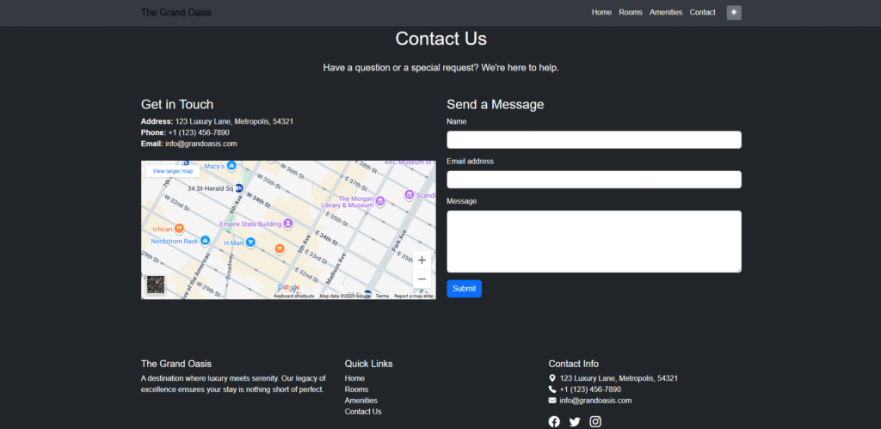The height and width of the screenshot is (429, 881).
Task: Zoom out on the map
Action: (x=422, y=279)
